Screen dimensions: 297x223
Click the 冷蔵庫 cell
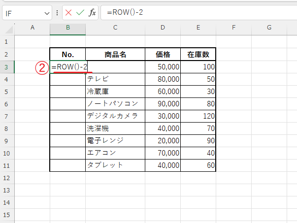[x=115, y=92]
